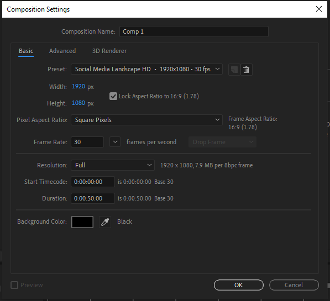
Task: Click the Duration timecode field
Action: [x=93, y=198]
